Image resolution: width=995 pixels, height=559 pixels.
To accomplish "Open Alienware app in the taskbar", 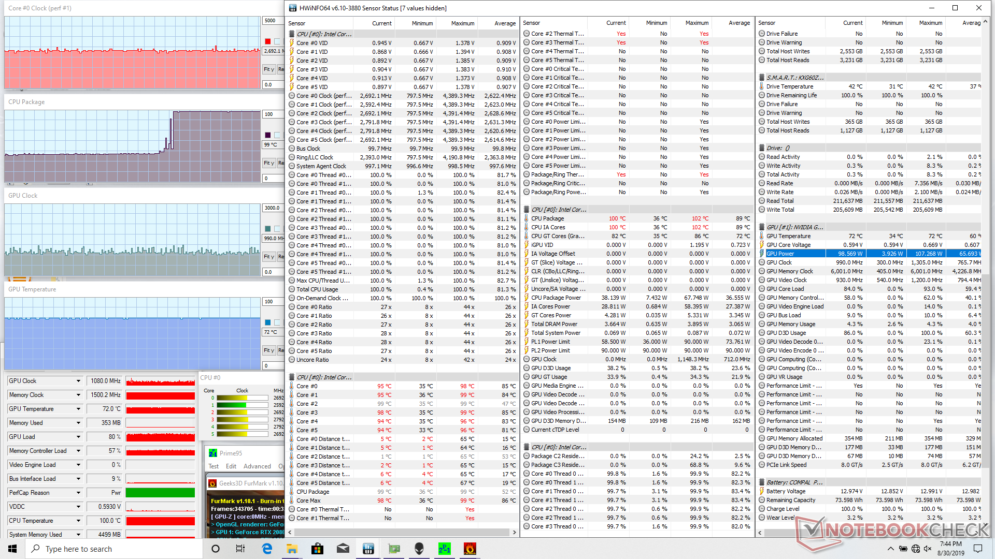I will tap(419, 549).
